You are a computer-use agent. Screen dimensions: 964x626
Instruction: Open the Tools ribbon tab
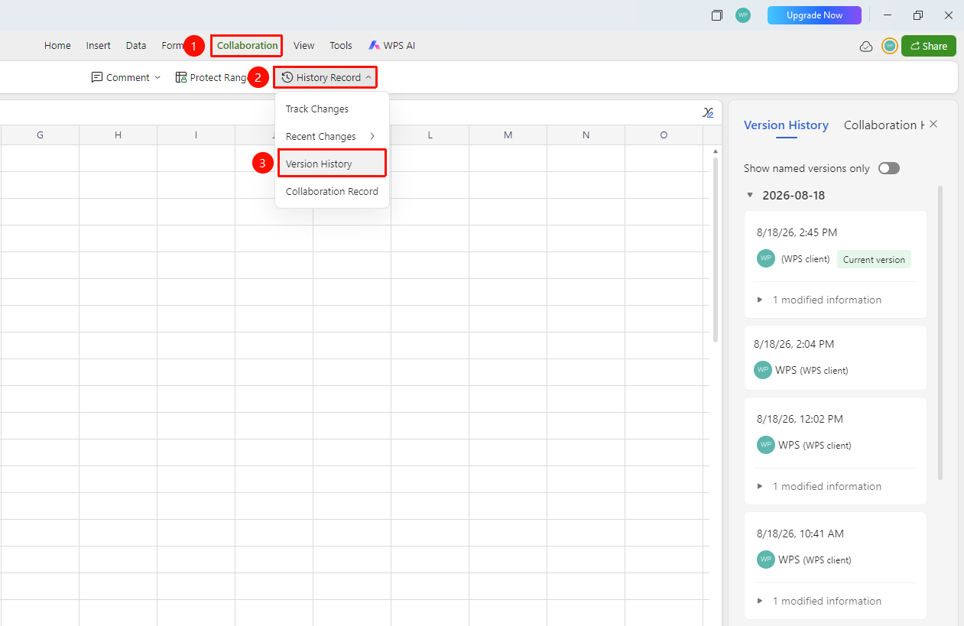(341, 46)
